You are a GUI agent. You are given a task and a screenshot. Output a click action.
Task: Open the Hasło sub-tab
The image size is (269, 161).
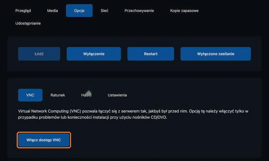86,95
